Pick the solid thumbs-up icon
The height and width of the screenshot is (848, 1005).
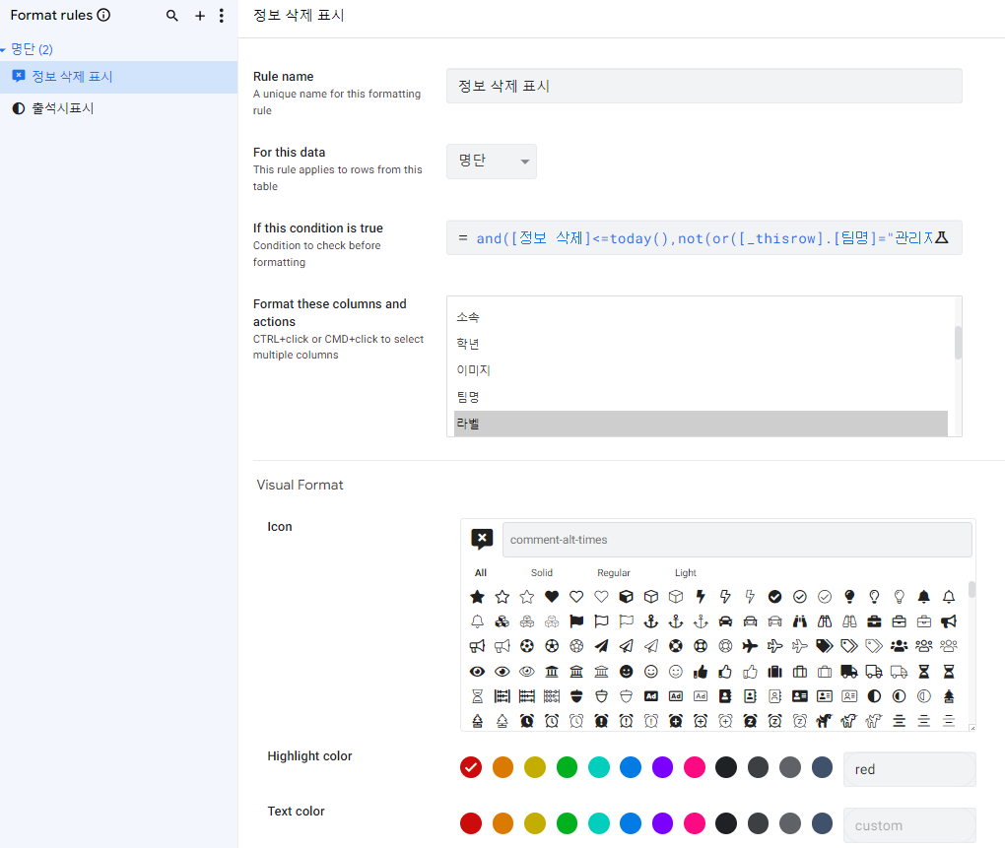[x=701, y=672]
